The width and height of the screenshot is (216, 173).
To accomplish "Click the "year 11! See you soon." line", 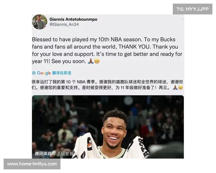I will pyautogui.click(x=59, y=61).
